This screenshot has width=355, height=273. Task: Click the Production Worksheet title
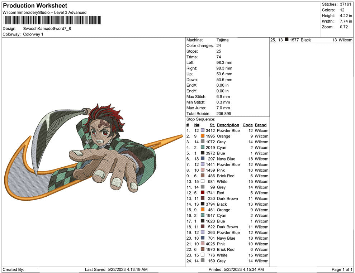click(35, 6)
